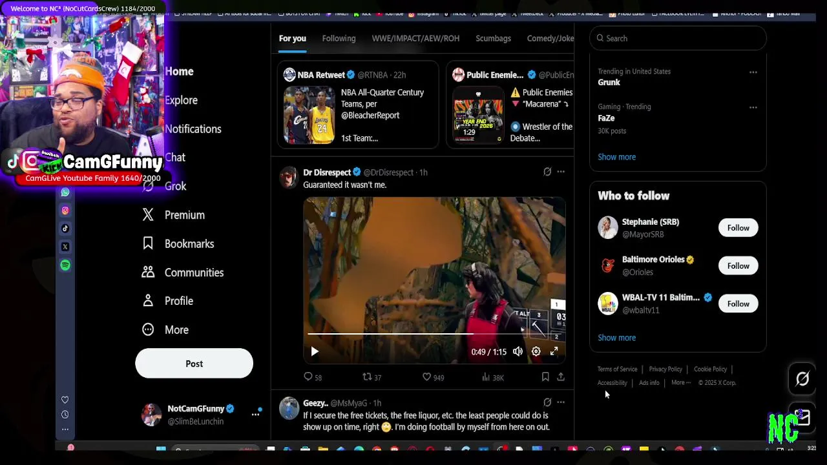Open video settings gear icon
This screenshot has height=465, width=827.
coord(536,351)
